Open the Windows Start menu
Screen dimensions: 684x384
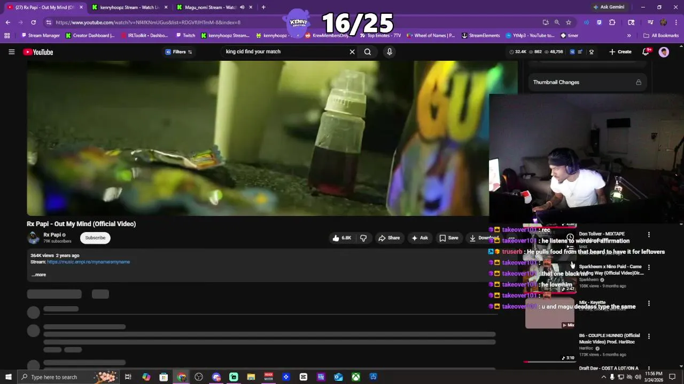8,377
